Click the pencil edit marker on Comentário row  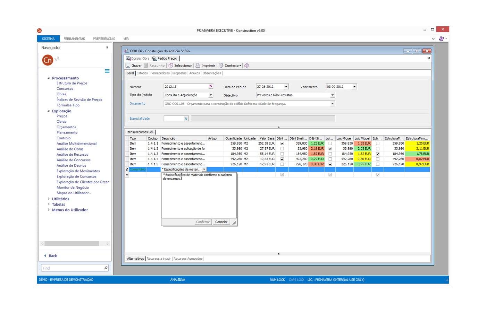127,170
